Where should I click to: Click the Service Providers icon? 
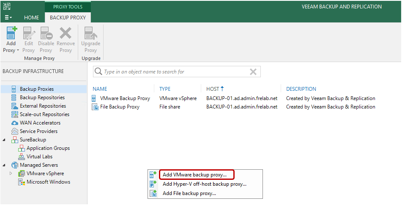[15, 131]
